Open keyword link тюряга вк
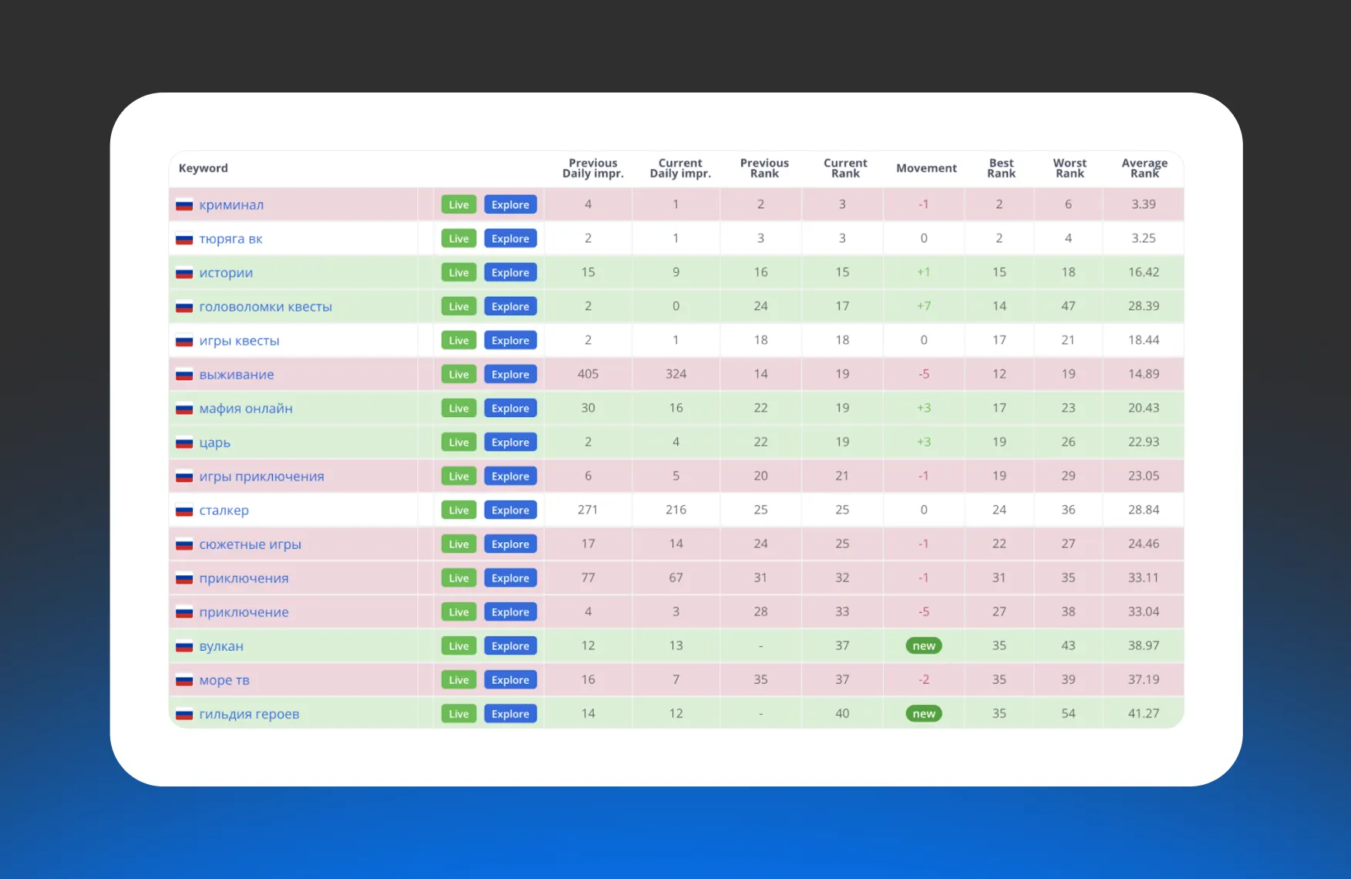This screenshot has width=1351, height=879. tap(231, 239)
